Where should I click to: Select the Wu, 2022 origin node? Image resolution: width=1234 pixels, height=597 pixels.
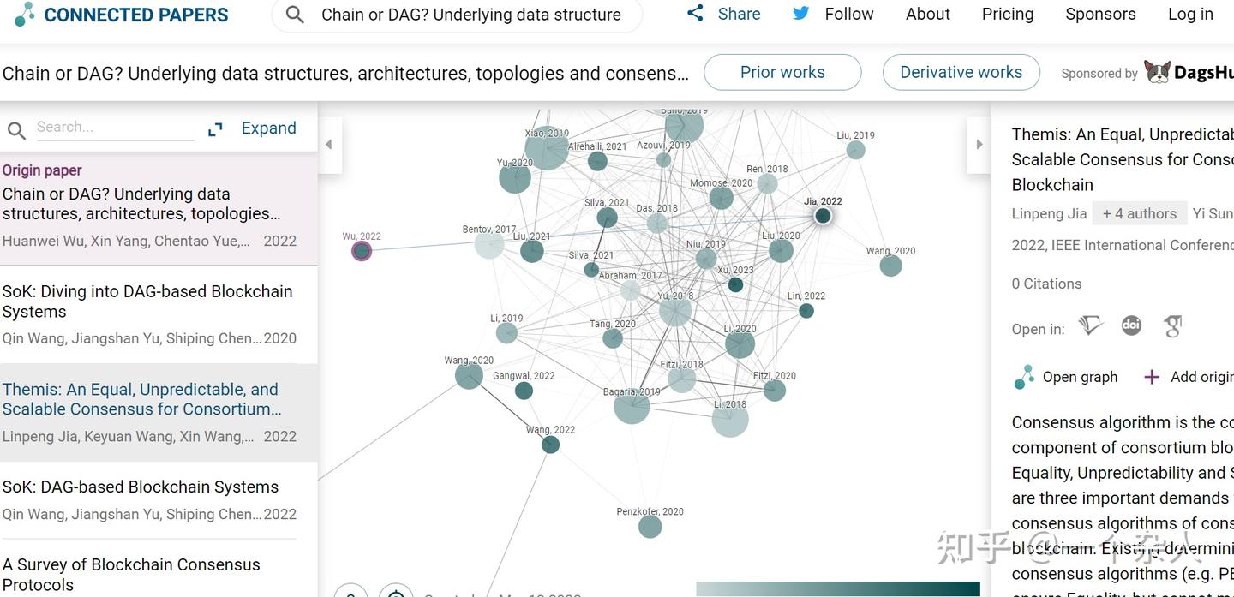[x=362, y=251]
